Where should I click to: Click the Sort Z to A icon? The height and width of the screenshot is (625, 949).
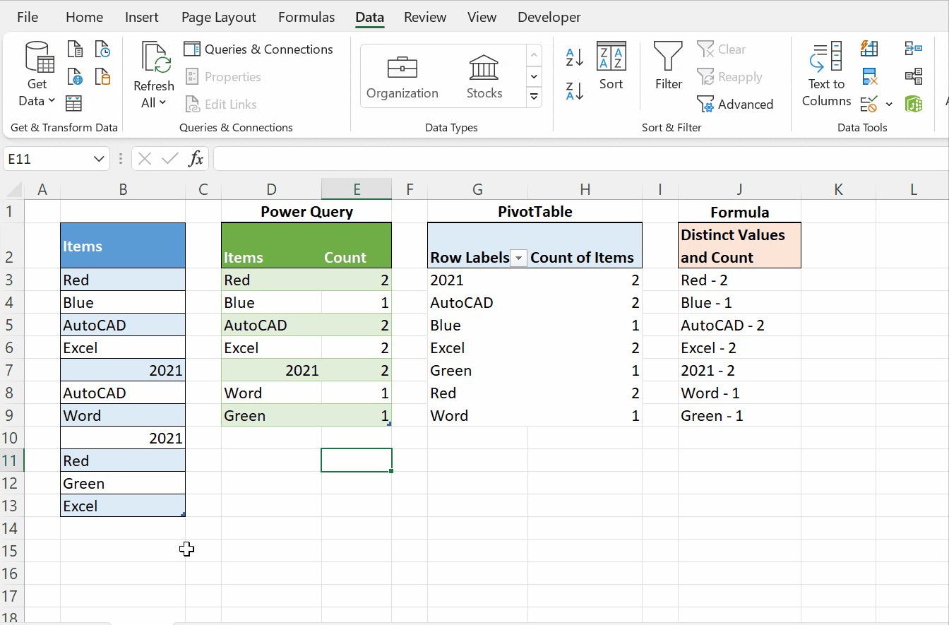(x=573, y=90)
